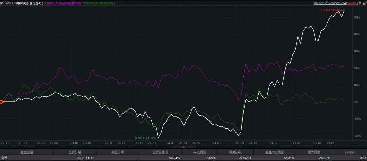Click the orange start-point marker on chart

point(1,101)
